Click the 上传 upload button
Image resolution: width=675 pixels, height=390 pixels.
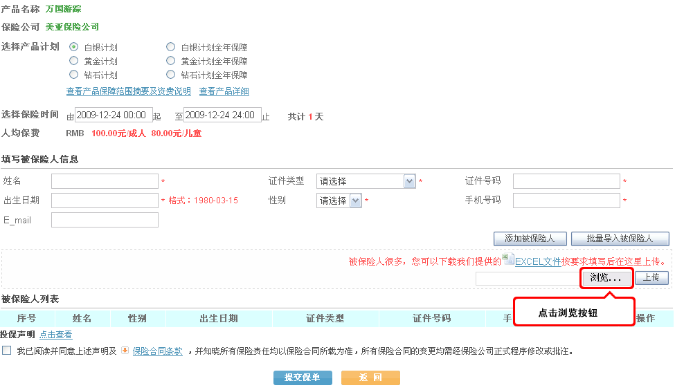(651, 277)
